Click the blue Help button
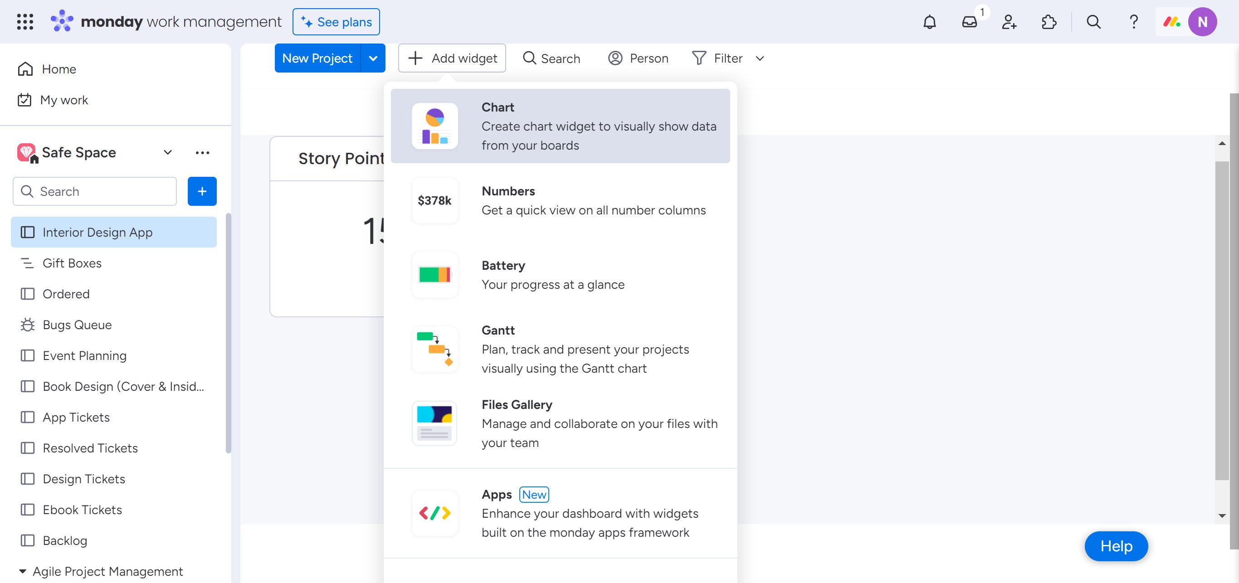 point(1116,546)
